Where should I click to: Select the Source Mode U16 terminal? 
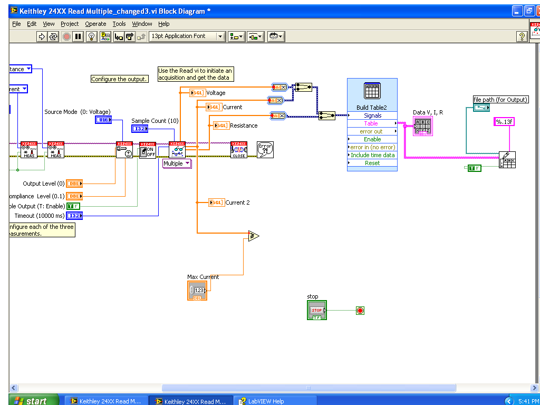pyautogui.click(x=103, y=120)
